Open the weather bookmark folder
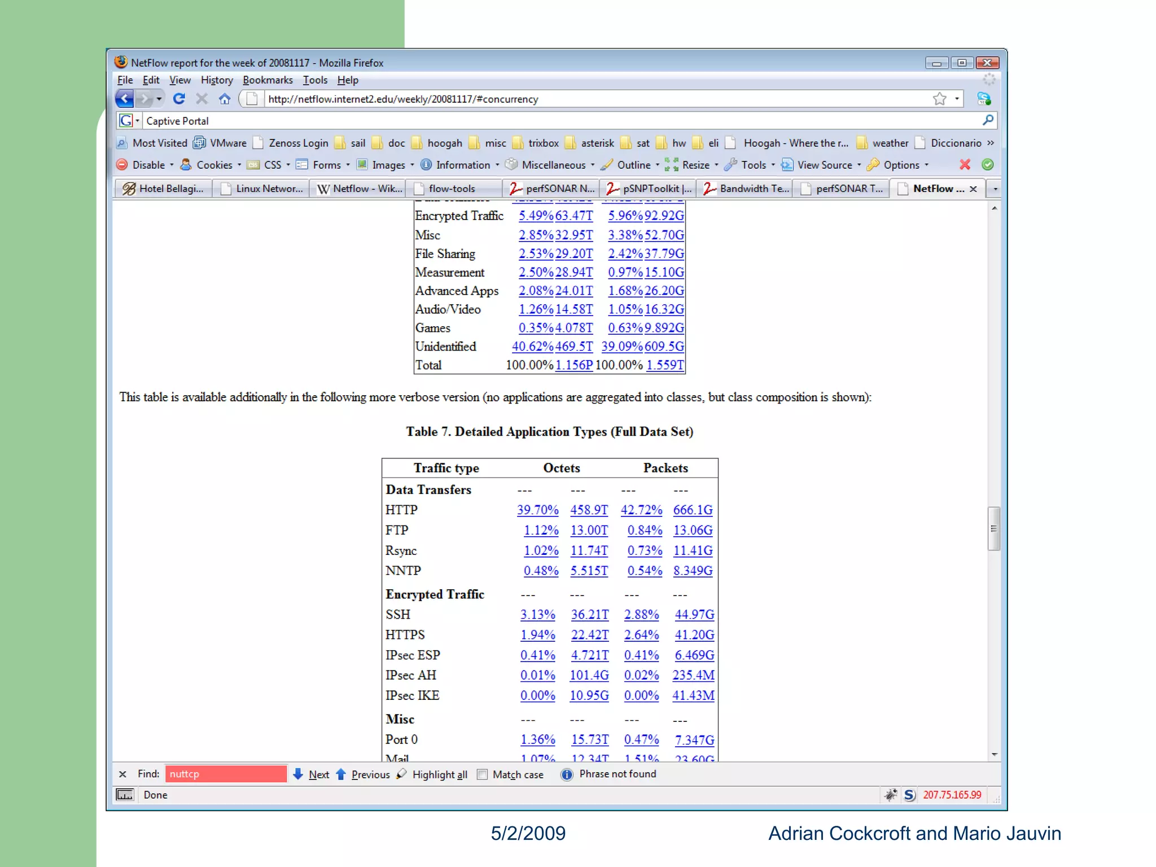Image resolution: width=1156 pixels, height=867 pixels. [882, 143]
